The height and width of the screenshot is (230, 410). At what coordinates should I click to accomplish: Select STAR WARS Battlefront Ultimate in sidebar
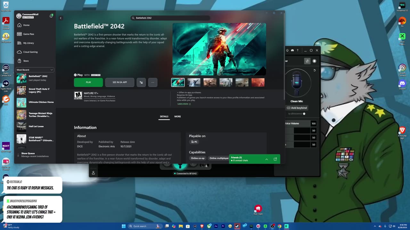click(x=35, y=139)
